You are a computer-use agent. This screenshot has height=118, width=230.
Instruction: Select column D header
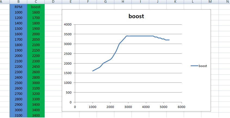[x=53, y=2]
